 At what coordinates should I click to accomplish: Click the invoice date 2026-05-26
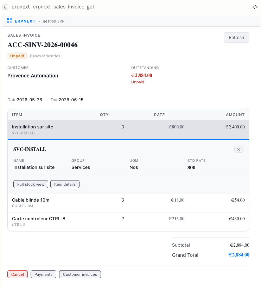(x=30, y=100)
